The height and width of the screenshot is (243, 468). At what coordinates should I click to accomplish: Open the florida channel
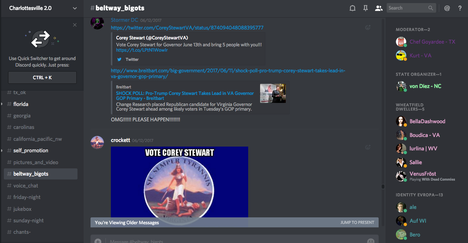click(x=21, y=104)
